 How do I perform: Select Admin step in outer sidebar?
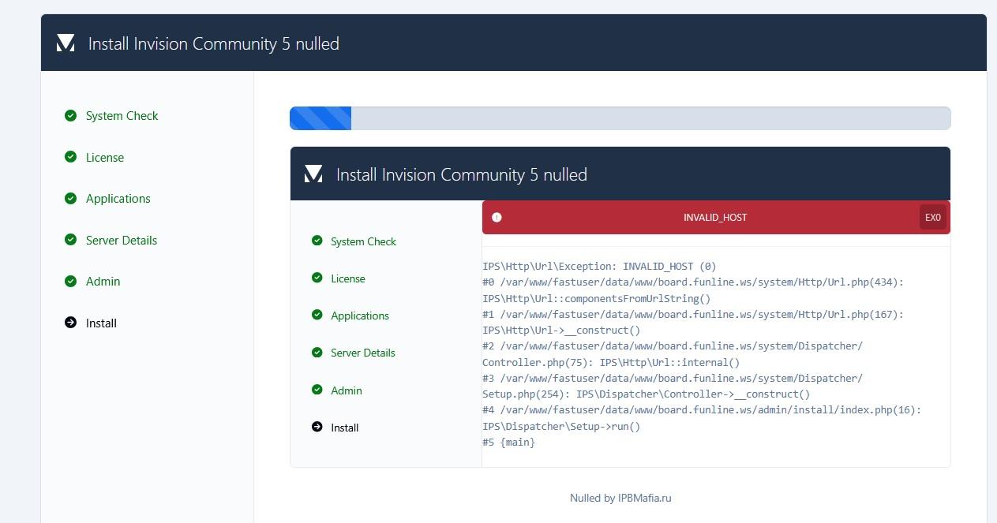pyautogui.click(x=103, y=282)
